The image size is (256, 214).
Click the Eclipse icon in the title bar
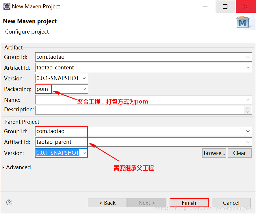coord(7,7)
